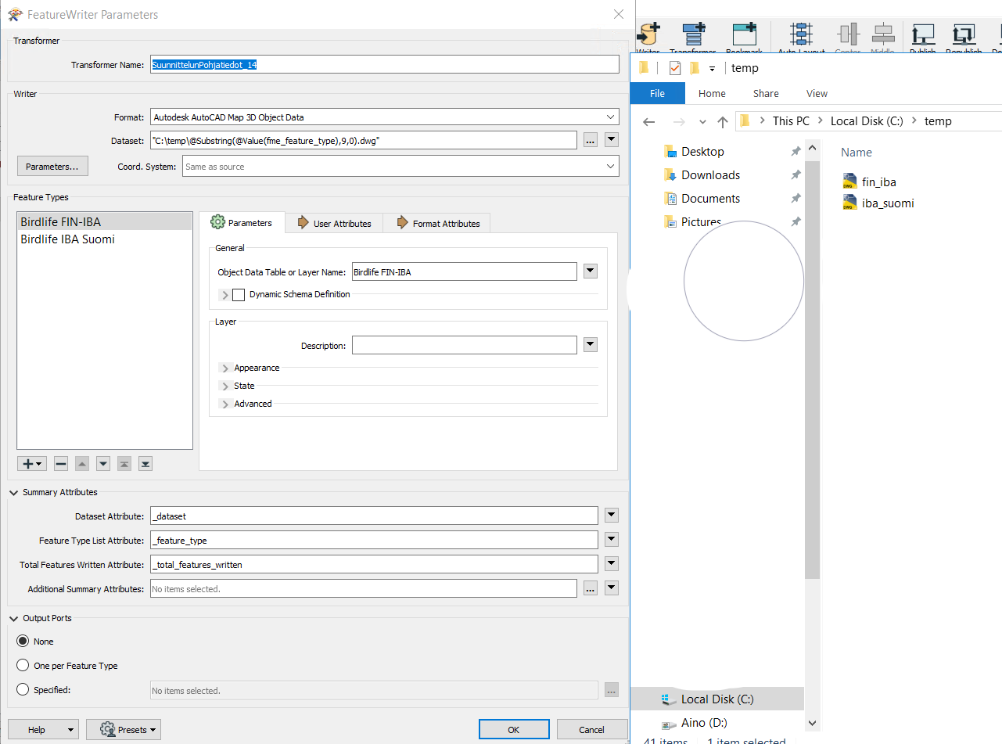Select the Specified output ports option
This screenshot has width=1002, height=744.
[23, 690]
